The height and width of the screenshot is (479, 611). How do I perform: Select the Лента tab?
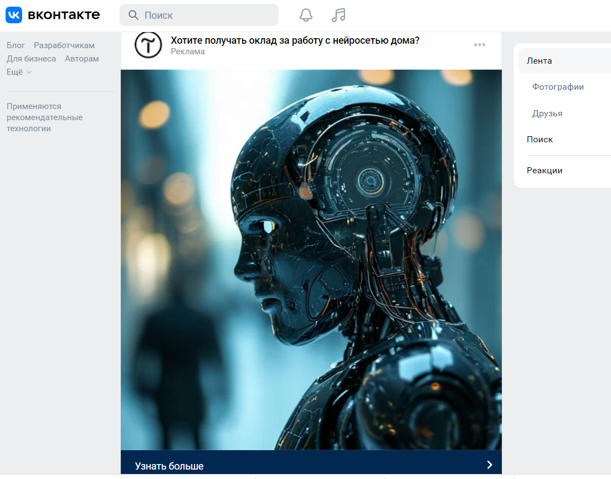[x=564, y=61]
